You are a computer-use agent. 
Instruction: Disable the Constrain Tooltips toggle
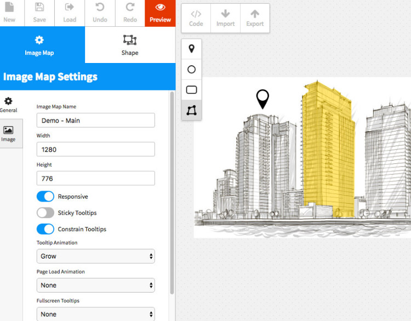tap(45, 229)
